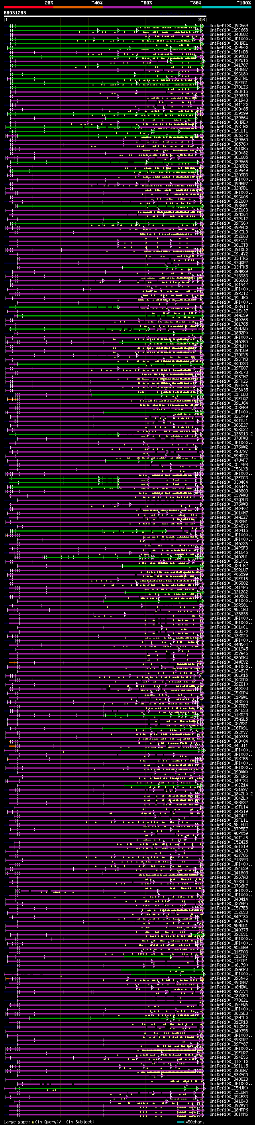Click the green ~80% identity legend segment
The height and width of the screenshot is (1125, 255).
pyautogui.click(x=177, y=8)
